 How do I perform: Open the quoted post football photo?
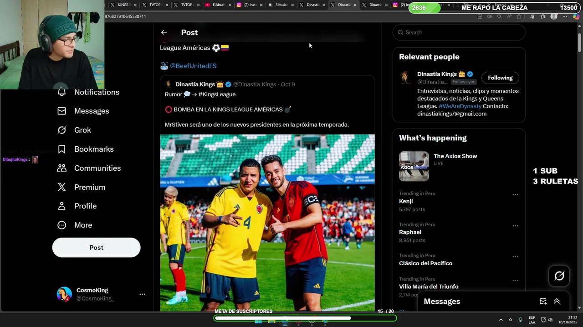267,223
